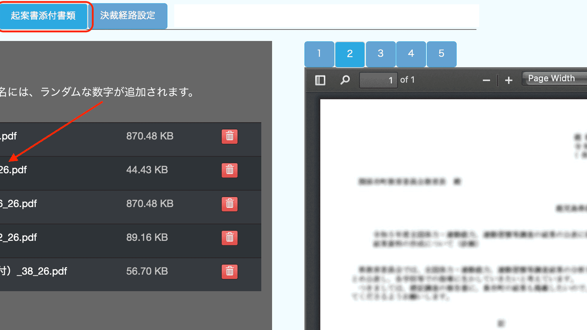The image size is (587, 330).
Task: Open the PDF find search tool
Action: tap(345, 80)
